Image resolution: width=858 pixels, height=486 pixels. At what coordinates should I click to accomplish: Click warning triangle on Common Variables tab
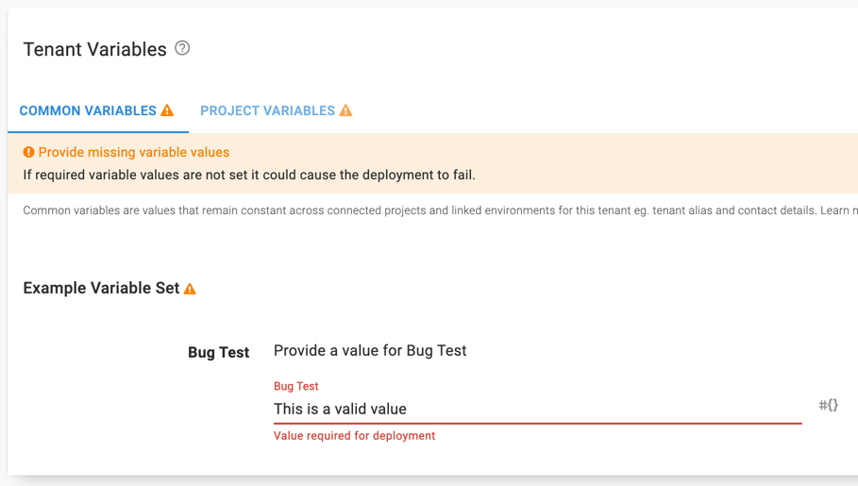(167, 110)
